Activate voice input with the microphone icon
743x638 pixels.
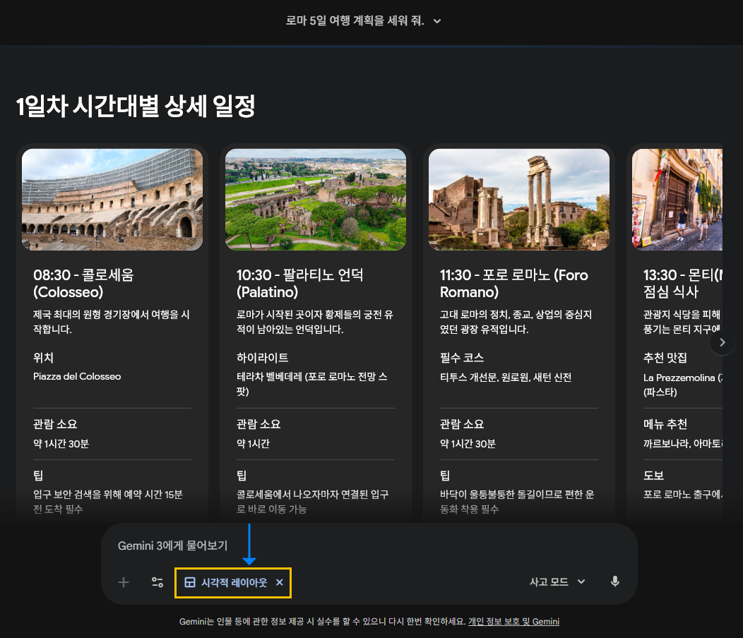[x=614, y=582]
